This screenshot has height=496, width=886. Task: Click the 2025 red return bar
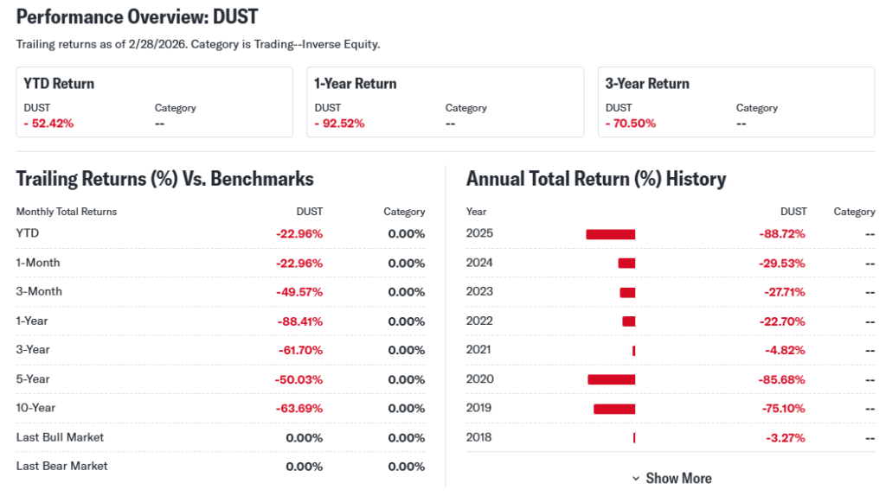[x=610, y=234]
